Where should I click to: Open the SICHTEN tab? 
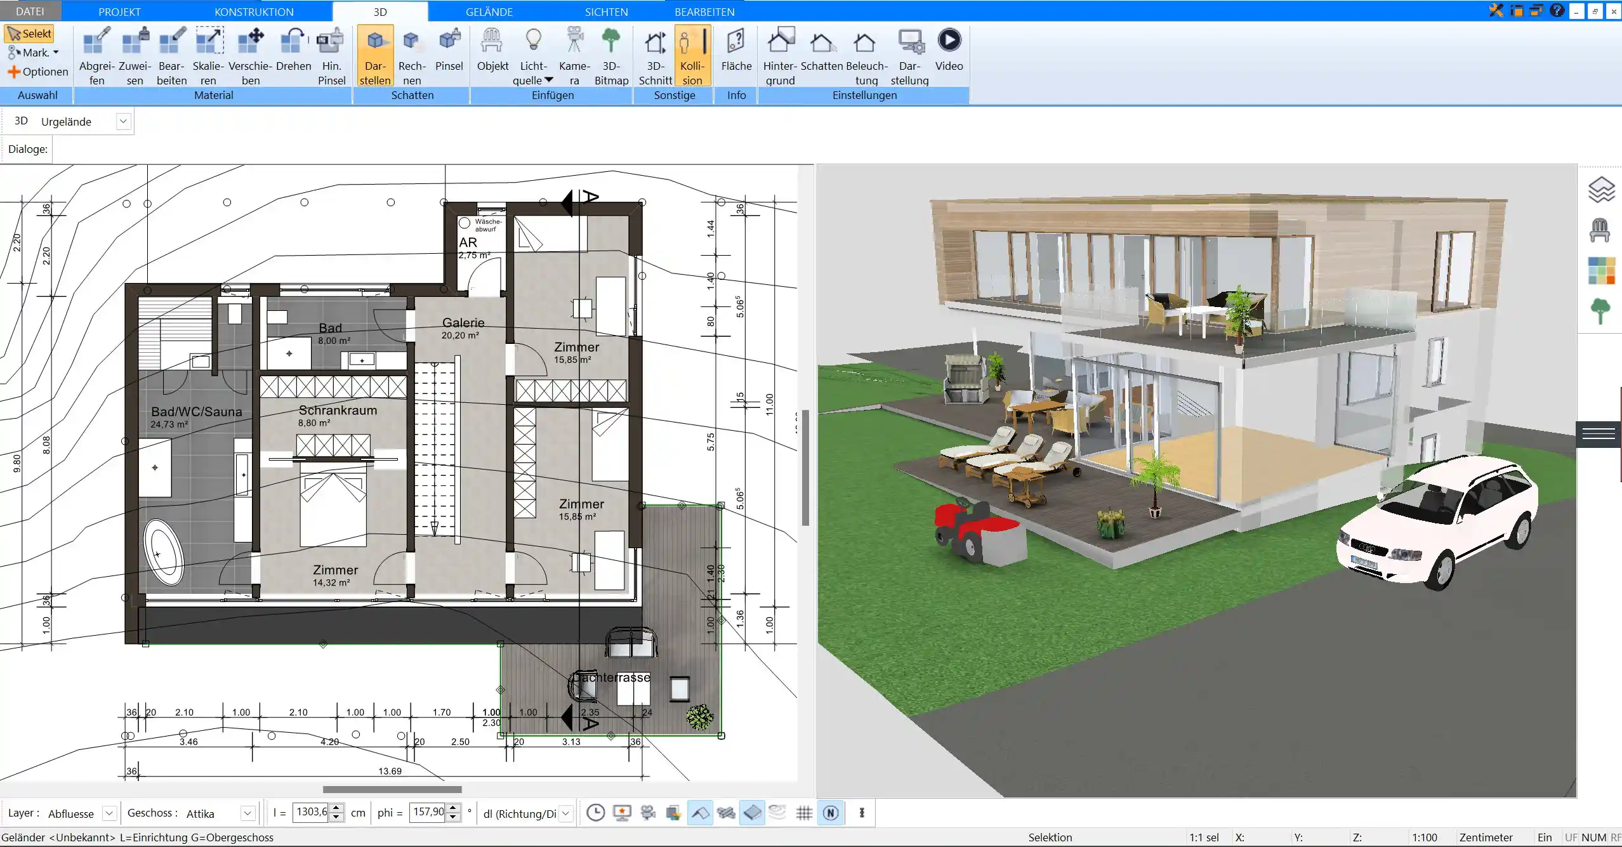tap(606, 11)
